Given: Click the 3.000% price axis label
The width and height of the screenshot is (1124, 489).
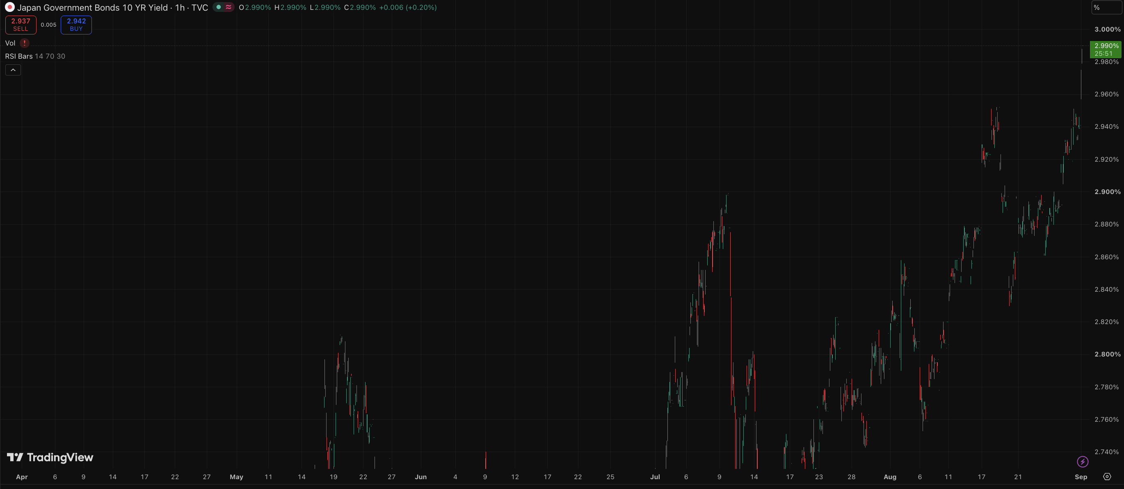Looking at the screenshot, I should 1108,29.
